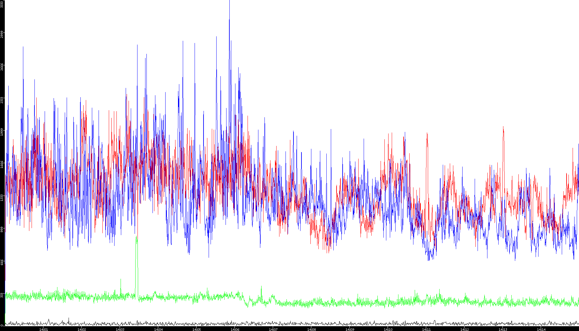Click the 14:14 time axis label
Image resolution: width=579 pixels, height=331 pixels.
[x=541, y=329]
